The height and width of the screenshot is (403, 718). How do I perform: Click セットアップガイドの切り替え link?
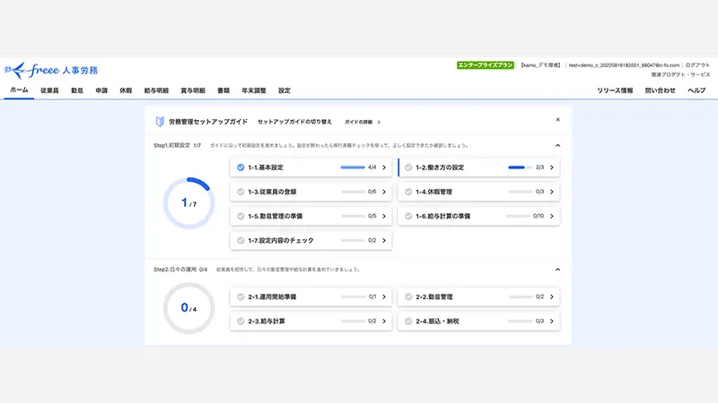click(x=294, y=122)
